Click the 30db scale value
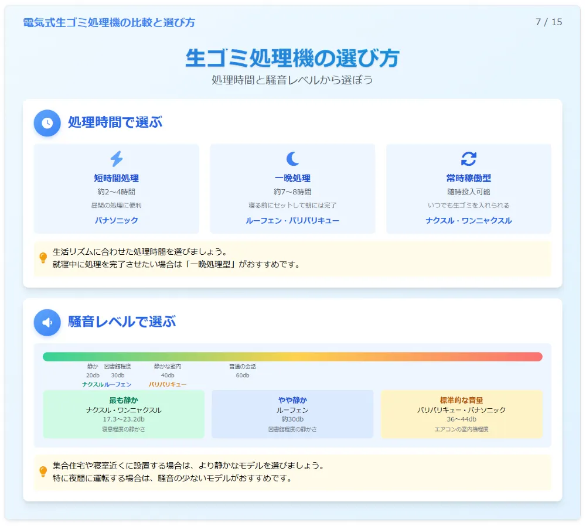Image resolution: width=586 pixels, height=526 pixels. (x=118, y=375)
